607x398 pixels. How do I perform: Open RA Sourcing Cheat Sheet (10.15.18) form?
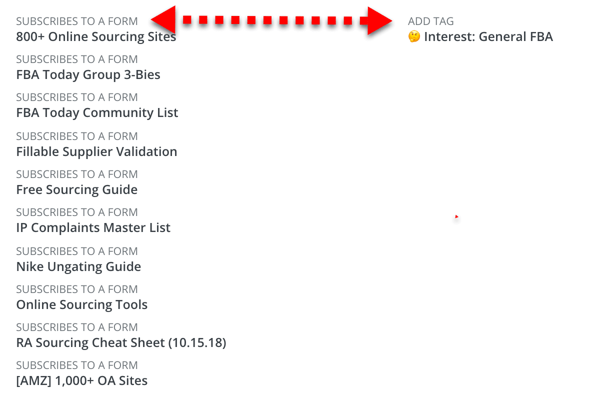tap(121, 343)
